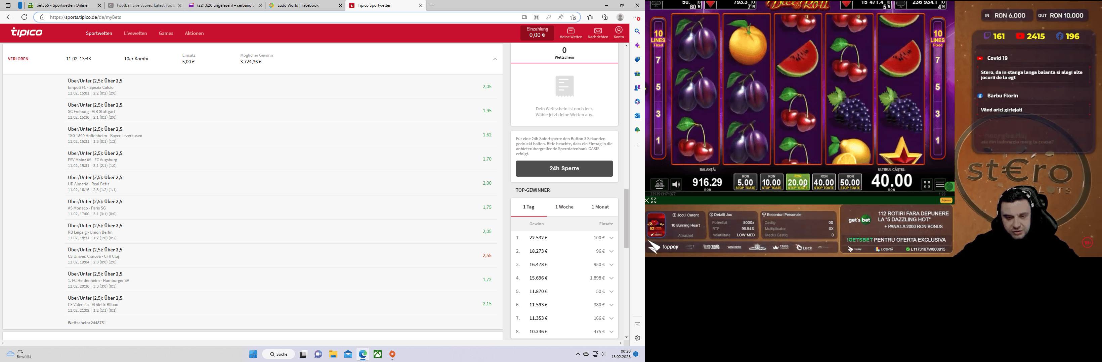
Task: Select the RON 20.00 bet button
Action: click(797, 182)
